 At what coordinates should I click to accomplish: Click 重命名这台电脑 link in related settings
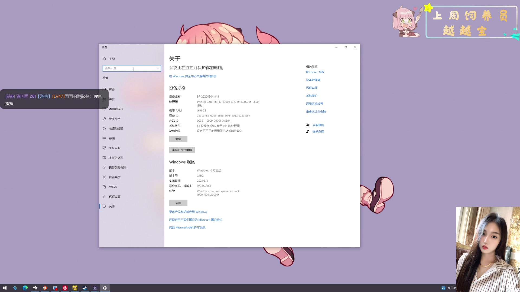(316, 111)
